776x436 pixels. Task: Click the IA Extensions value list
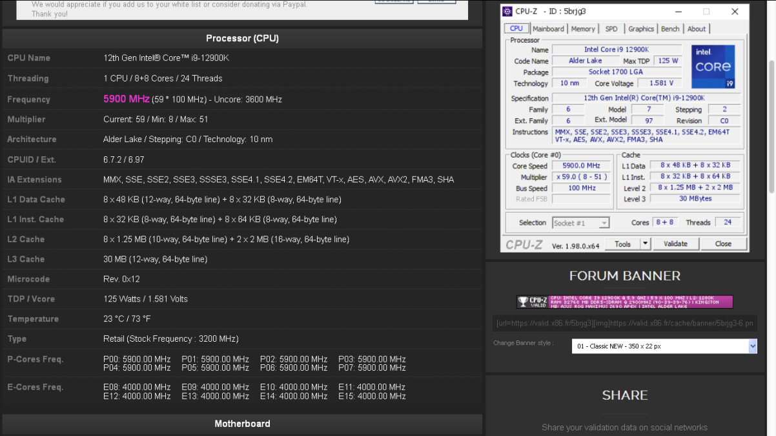(278, 180)
